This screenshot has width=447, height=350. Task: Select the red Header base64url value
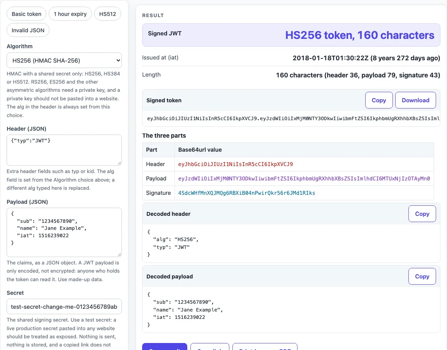point(236,164)
